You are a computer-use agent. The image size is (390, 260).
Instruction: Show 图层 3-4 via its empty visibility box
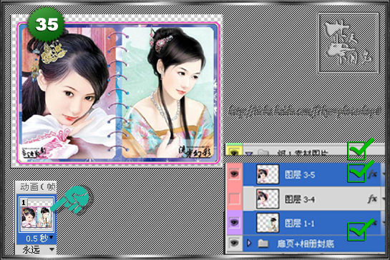pos(234,199)
